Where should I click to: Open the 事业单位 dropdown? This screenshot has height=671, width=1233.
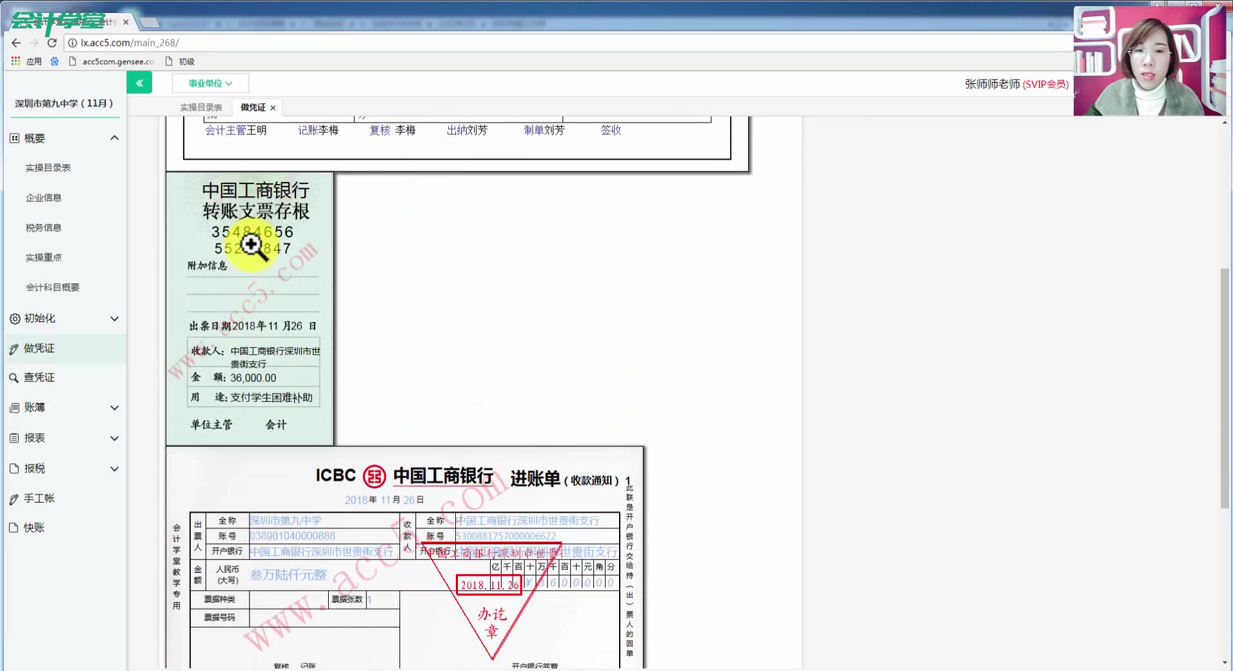tap(210, 83)
